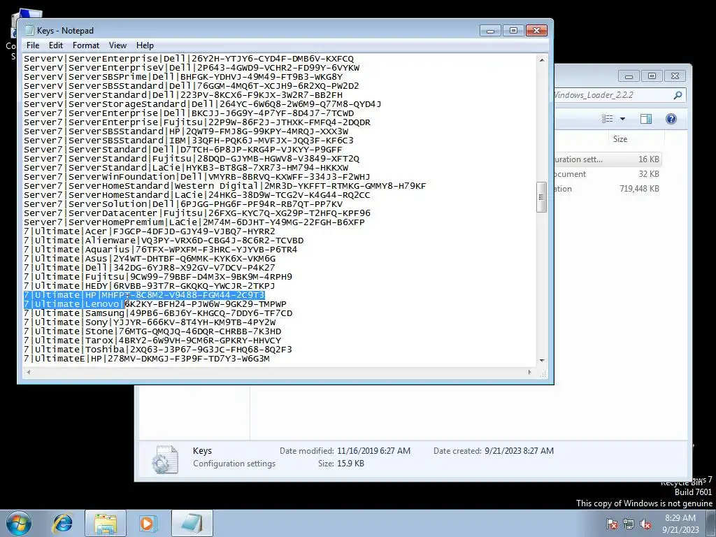Screen dimensions: 716x537
Task: Click the taskbar clock showing 8:29 AM
Action: point(680,524)
